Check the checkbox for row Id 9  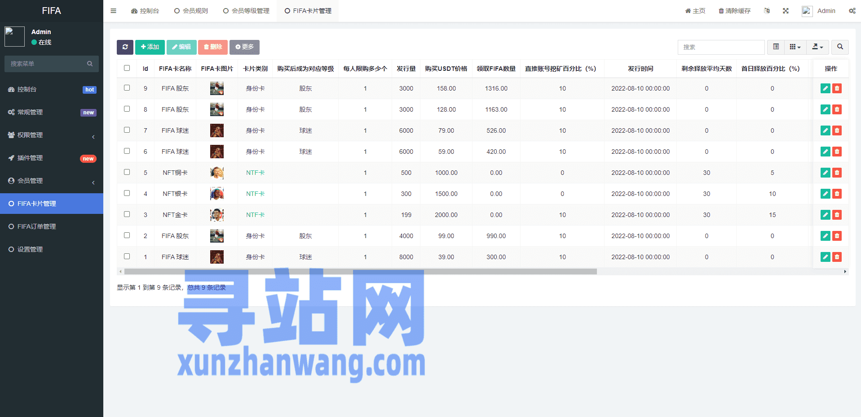pos(127,88)
